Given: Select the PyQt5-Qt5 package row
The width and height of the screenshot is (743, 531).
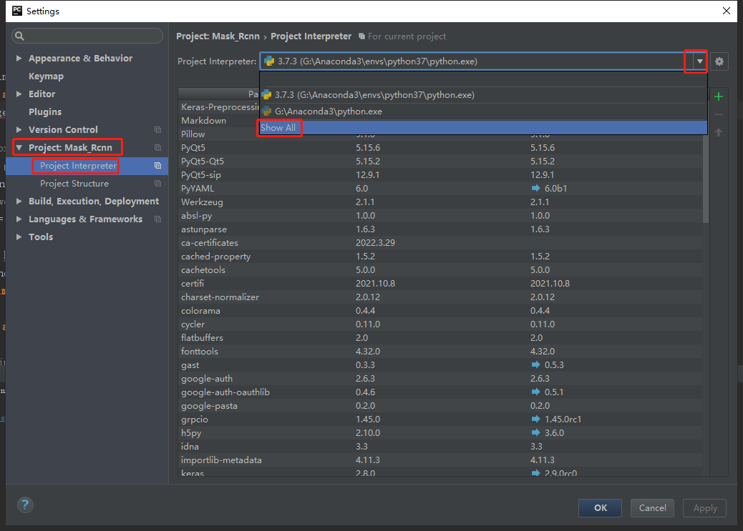Looking at the screenshot, I should (441, 162).
